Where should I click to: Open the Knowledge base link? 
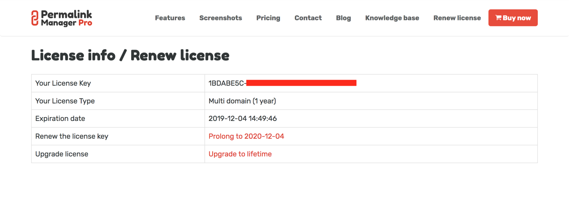click(392, 18)
